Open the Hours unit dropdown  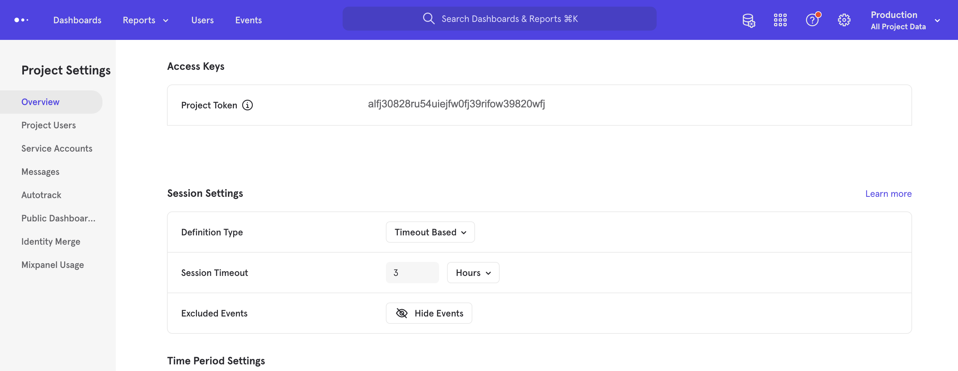[x=473, y=273]
